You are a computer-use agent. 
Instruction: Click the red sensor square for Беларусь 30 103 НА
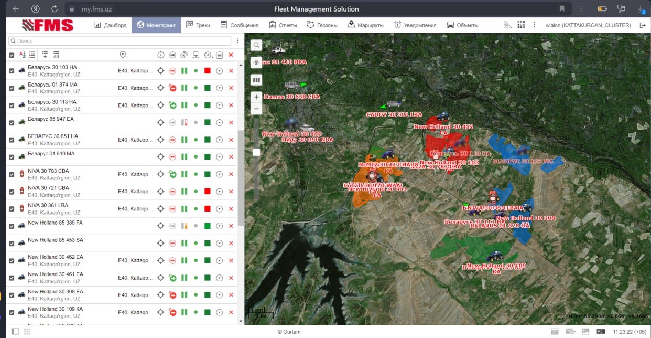tap(208, 71)
